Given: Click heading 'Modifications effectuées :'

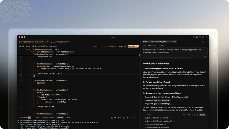Looking at the screenshot, I should pos(157,63).
